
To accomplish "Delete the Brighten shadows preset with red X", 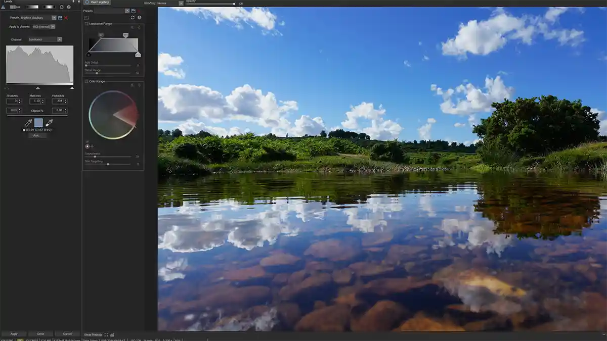I will [x=66, y=18].
